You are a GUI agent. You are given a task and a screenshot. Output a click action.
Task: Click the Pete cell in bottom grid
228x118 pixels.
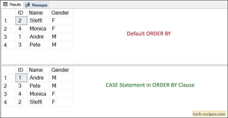coord(38,86)
